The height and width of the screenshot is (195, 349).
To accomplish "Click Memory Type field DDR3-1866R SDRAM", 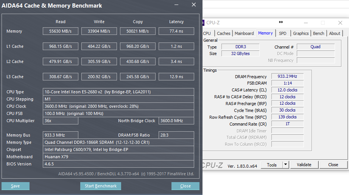I will click(118, 142).
